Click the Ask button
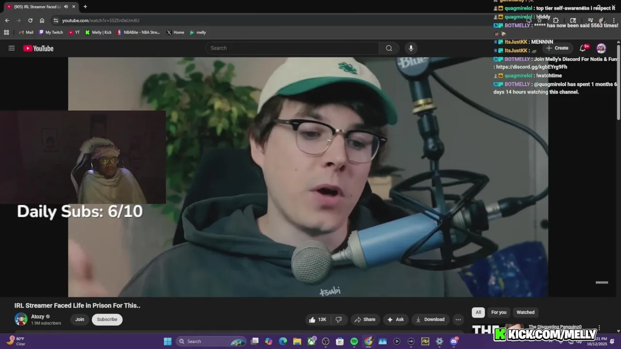621x349 pixels. click(395, 319)
